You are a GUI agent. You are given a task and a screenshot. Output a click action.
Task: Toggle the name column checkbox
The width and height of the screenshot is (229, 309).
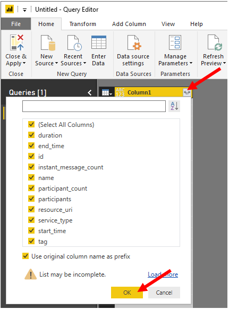31,177
